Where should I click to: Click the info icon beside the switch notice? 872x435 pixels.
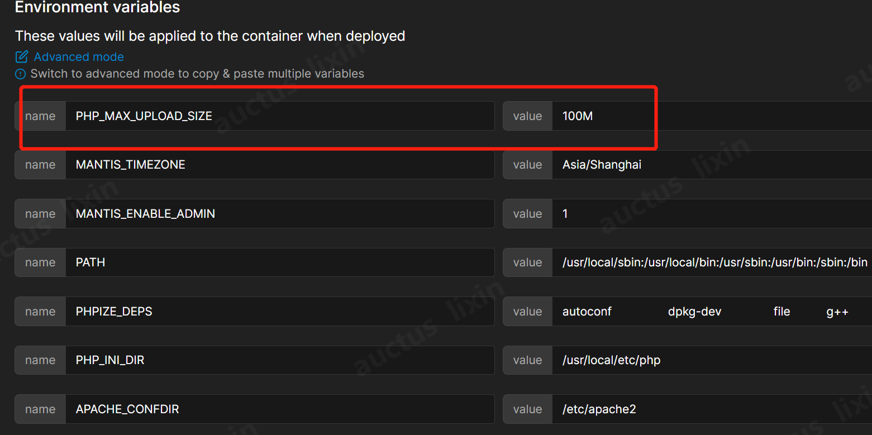20,73
